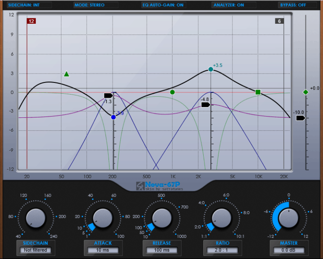This screenshot has width=323, height=259.
Task: Toggle EQ AUTO-GAIN setting
Action: tap(164, 5)
